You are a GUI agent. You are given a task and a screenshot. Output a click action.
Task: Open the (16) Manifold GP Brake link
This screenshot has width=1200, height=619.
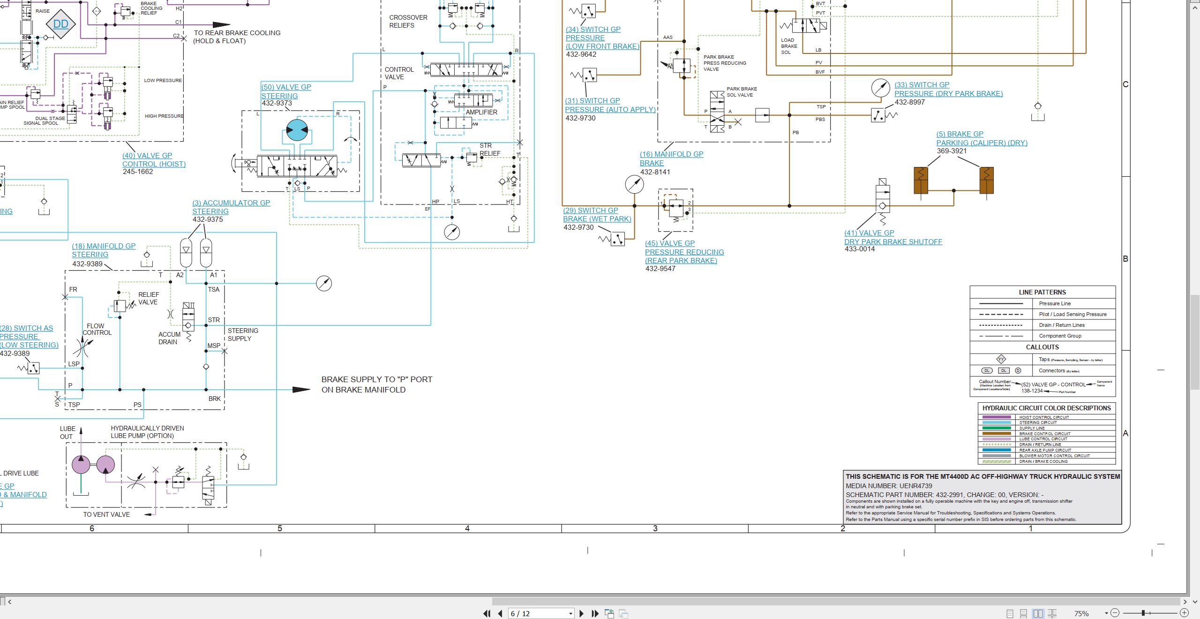(671, 159)
